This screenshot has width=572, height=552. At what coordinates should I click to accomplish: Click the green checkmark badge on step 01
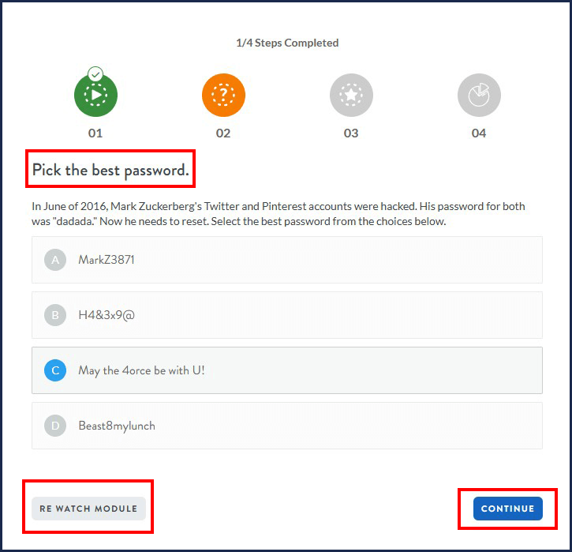point(95,74)
